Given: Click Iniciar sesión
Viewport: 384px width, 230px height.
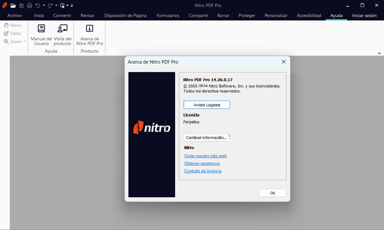Looking at the screenshot, I should [364, 15].
